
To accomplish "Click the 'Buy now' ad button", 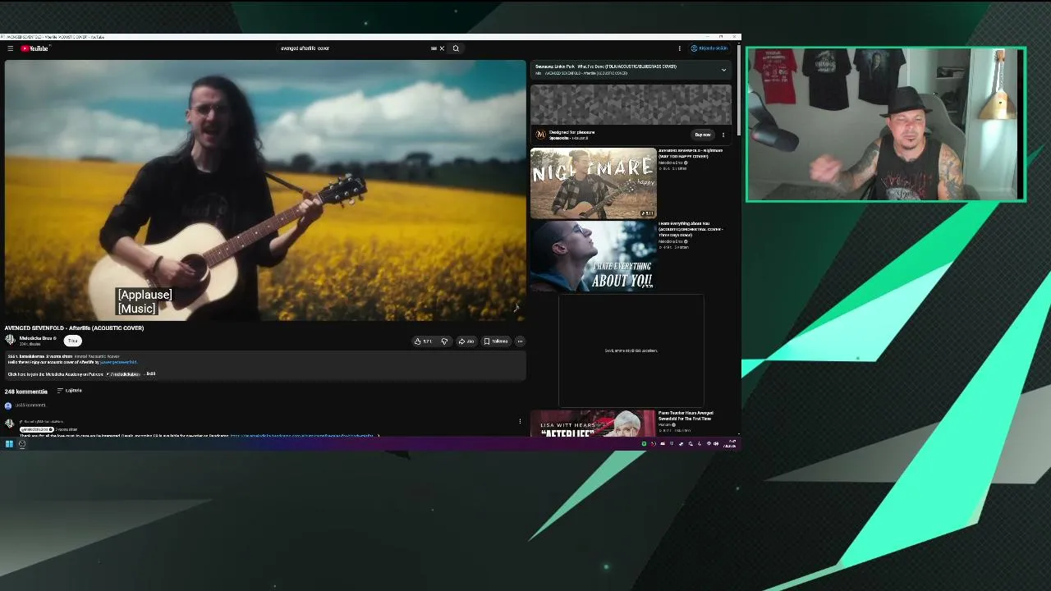I will coord(703,135).
